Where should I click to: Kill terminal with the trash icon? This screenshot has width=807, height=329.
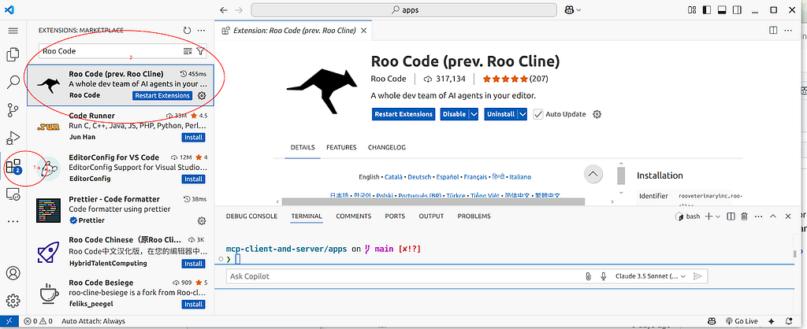point(744,216)
